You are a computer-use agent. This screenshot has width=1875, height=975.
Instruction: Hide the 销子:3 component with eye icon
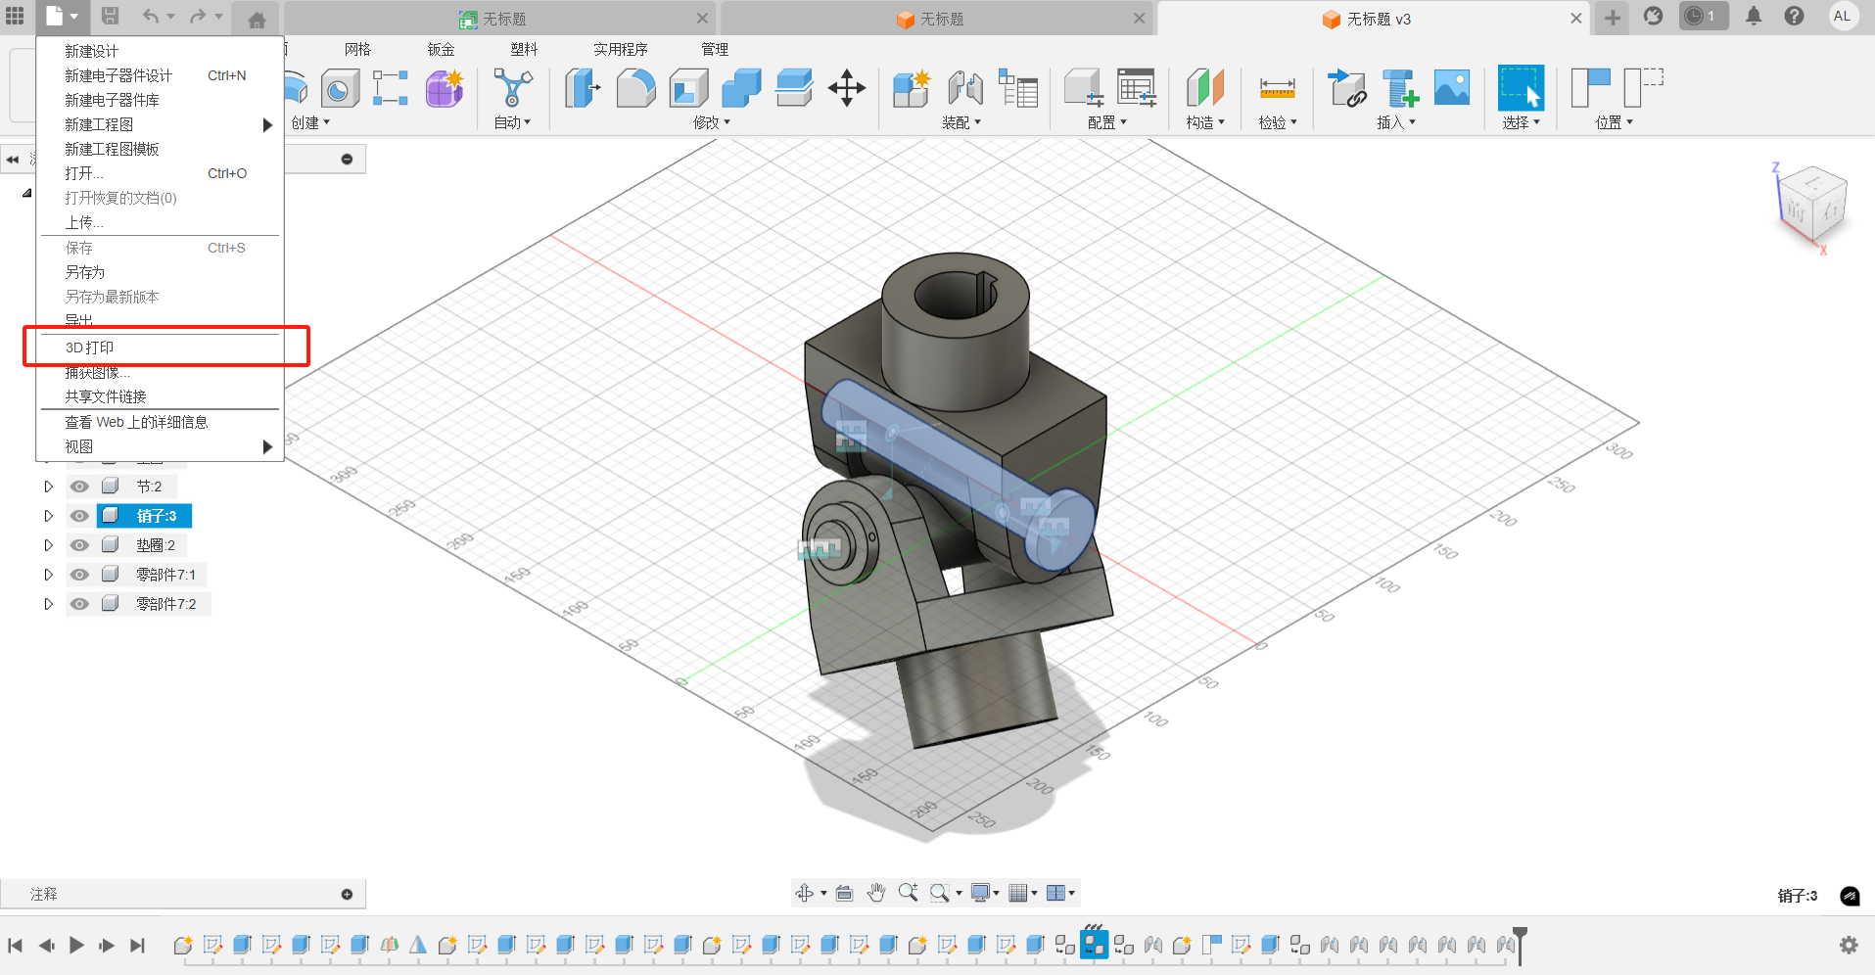[x=80, y=516]
